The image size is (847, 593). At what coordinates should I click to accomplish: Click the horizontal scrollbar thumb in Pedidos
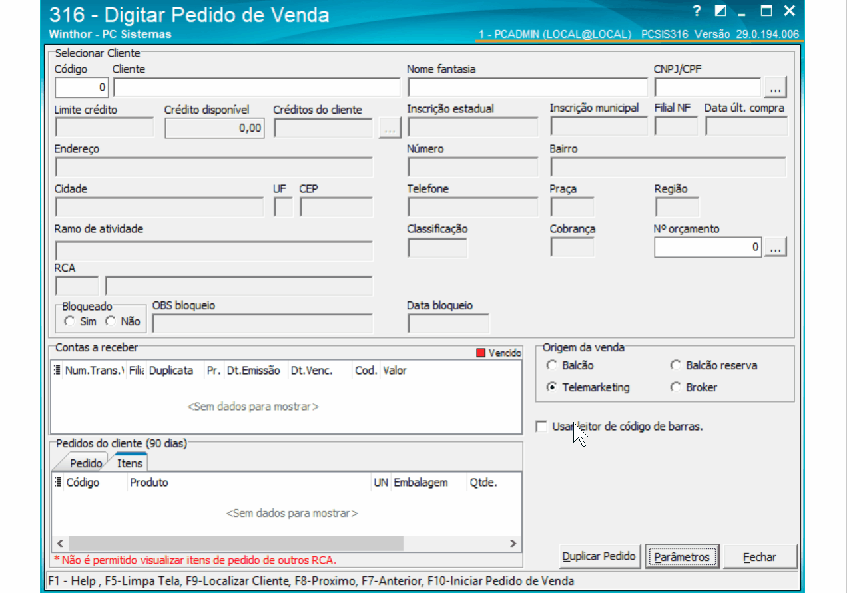(236, 544)
